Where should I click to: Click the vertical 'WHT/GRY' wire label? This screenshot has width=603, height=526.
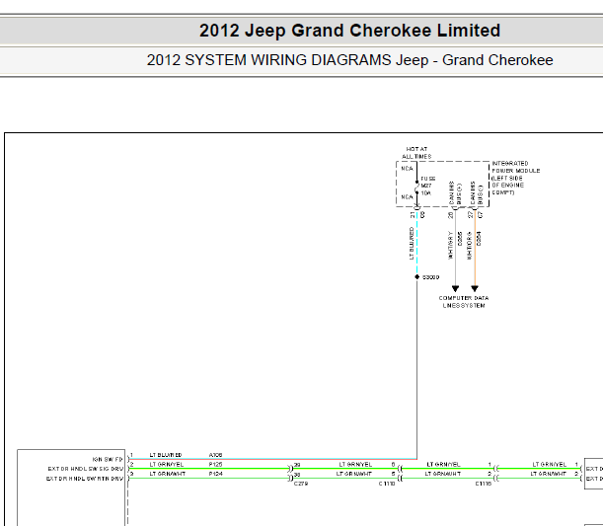click(450, 246)
